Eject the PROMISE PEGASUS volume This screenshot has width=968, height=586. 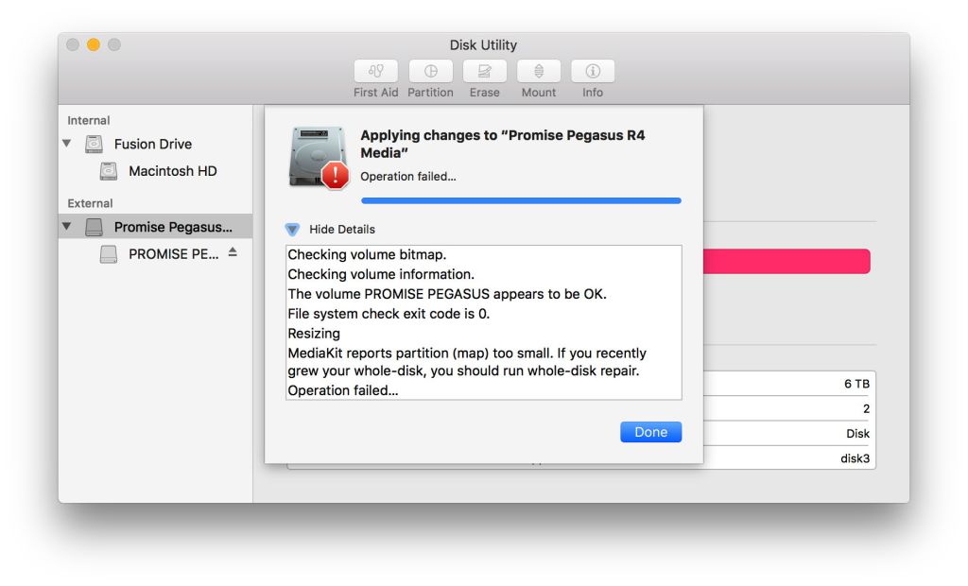(x=233, y=253)
